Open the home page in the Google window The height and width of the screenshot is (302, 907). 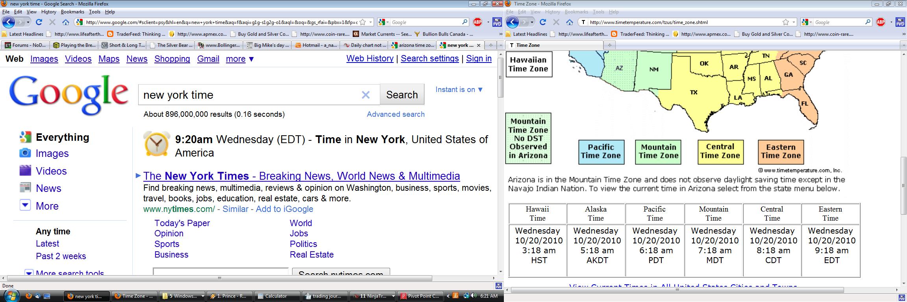click(66, 22)
